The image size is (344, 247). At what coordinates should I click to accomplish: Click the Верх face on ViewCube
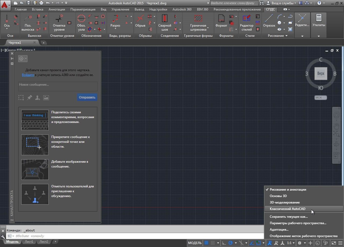pyautogui.click(x=321, y=74)
